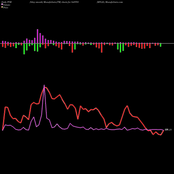Click the 'Daily PVM' title text

pyautogui.click(x=7, y=2)
